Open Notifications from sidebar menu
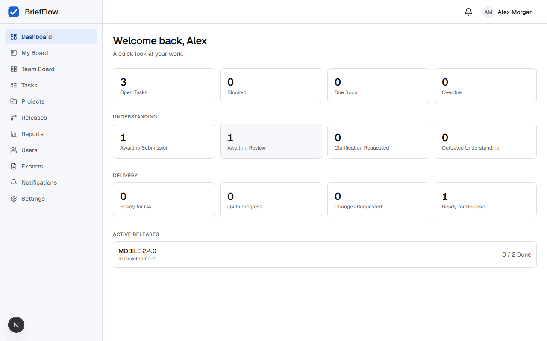 point(51,182)
